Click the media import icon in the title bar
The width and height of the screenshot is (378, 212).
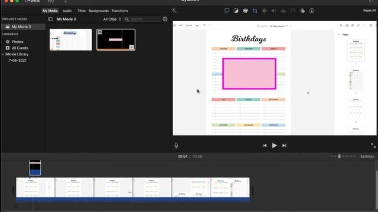click(51, 1)
